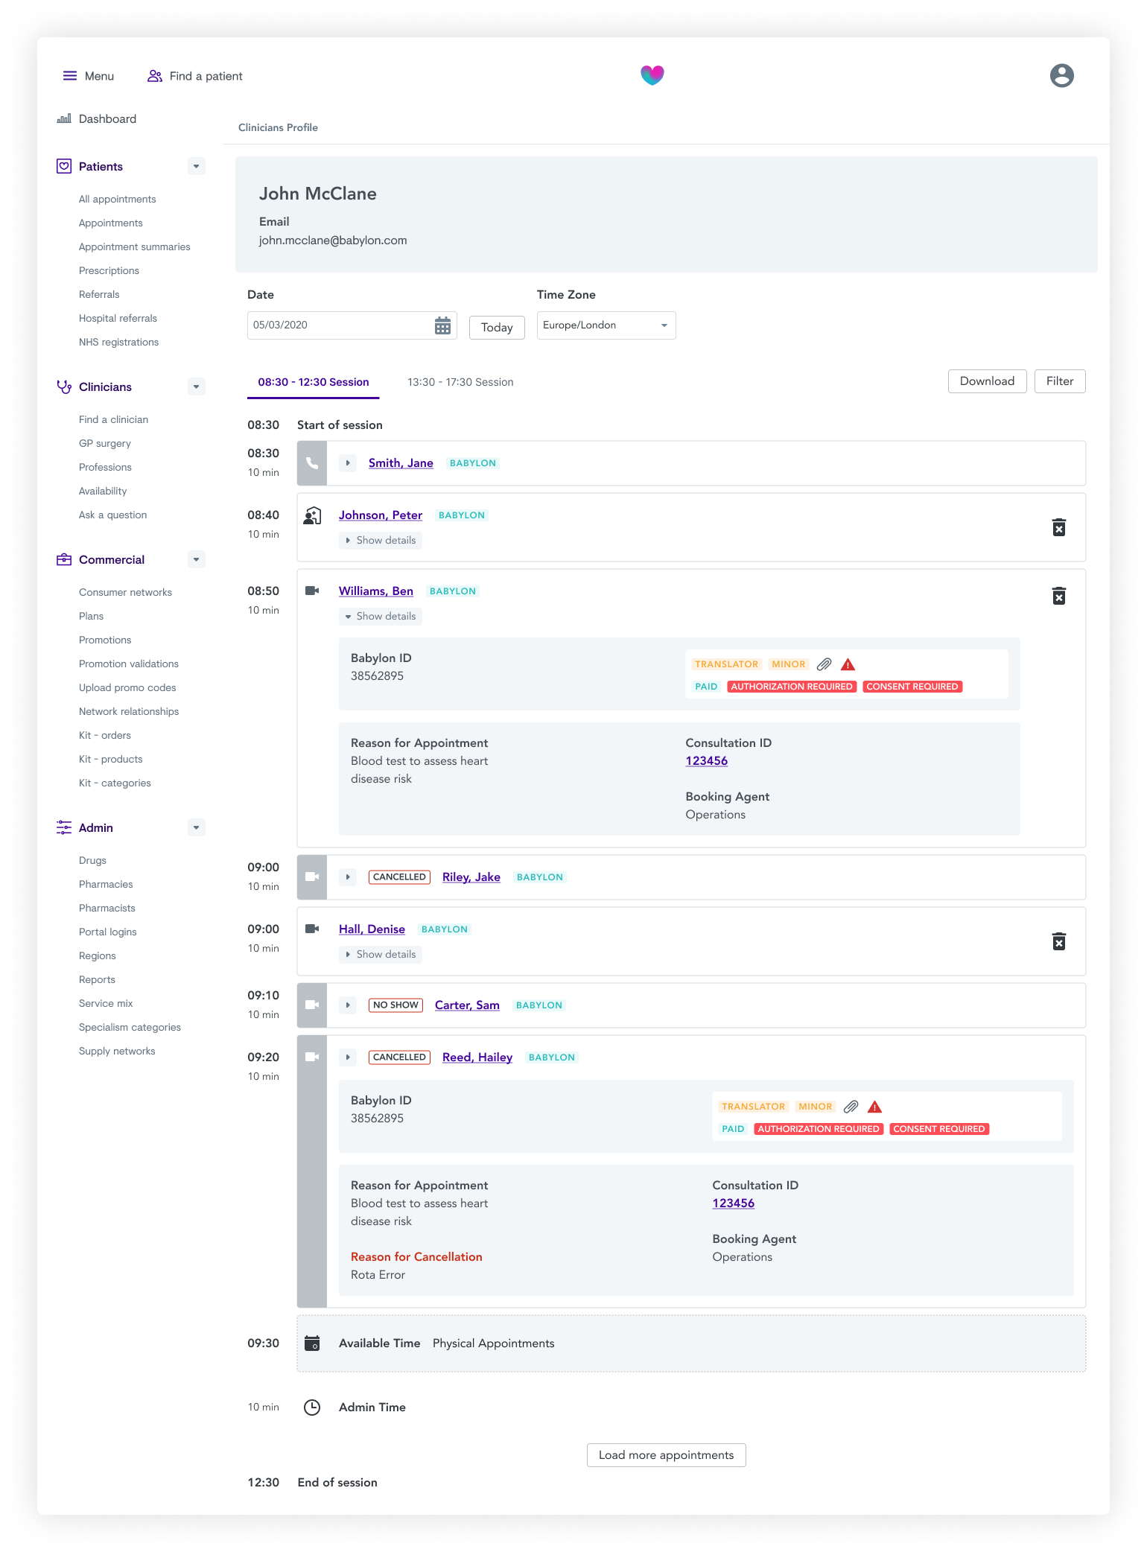Click the calendar icon in Date field

(442, 325)
